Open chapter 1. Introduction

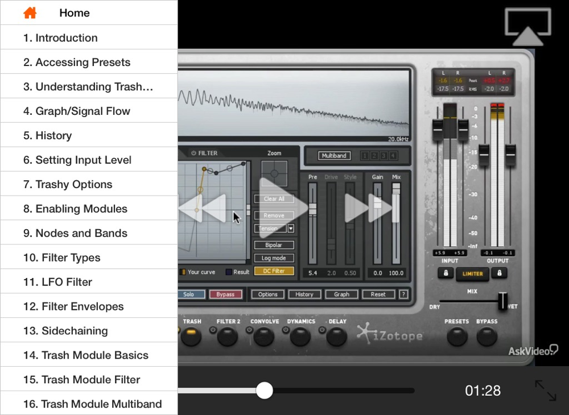(x=89, y=38)
